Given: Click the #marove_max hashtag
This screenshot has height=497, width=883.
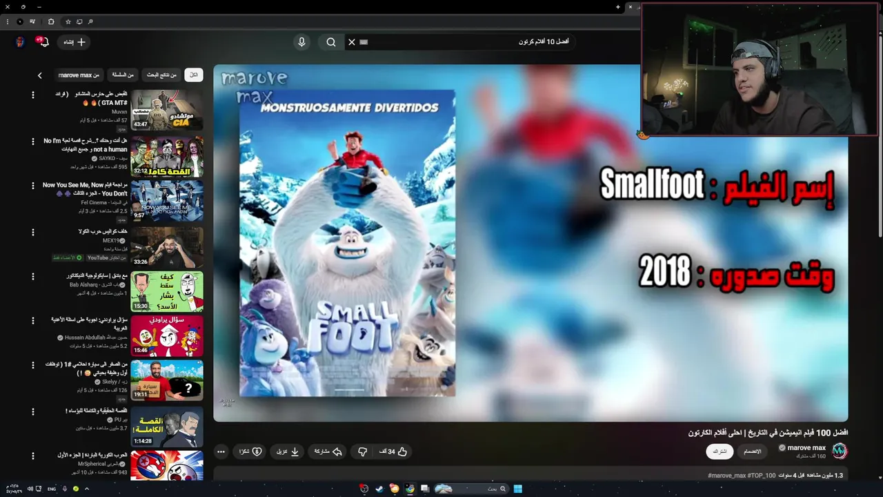Looking at the screenshot, I should click(726, 476).
